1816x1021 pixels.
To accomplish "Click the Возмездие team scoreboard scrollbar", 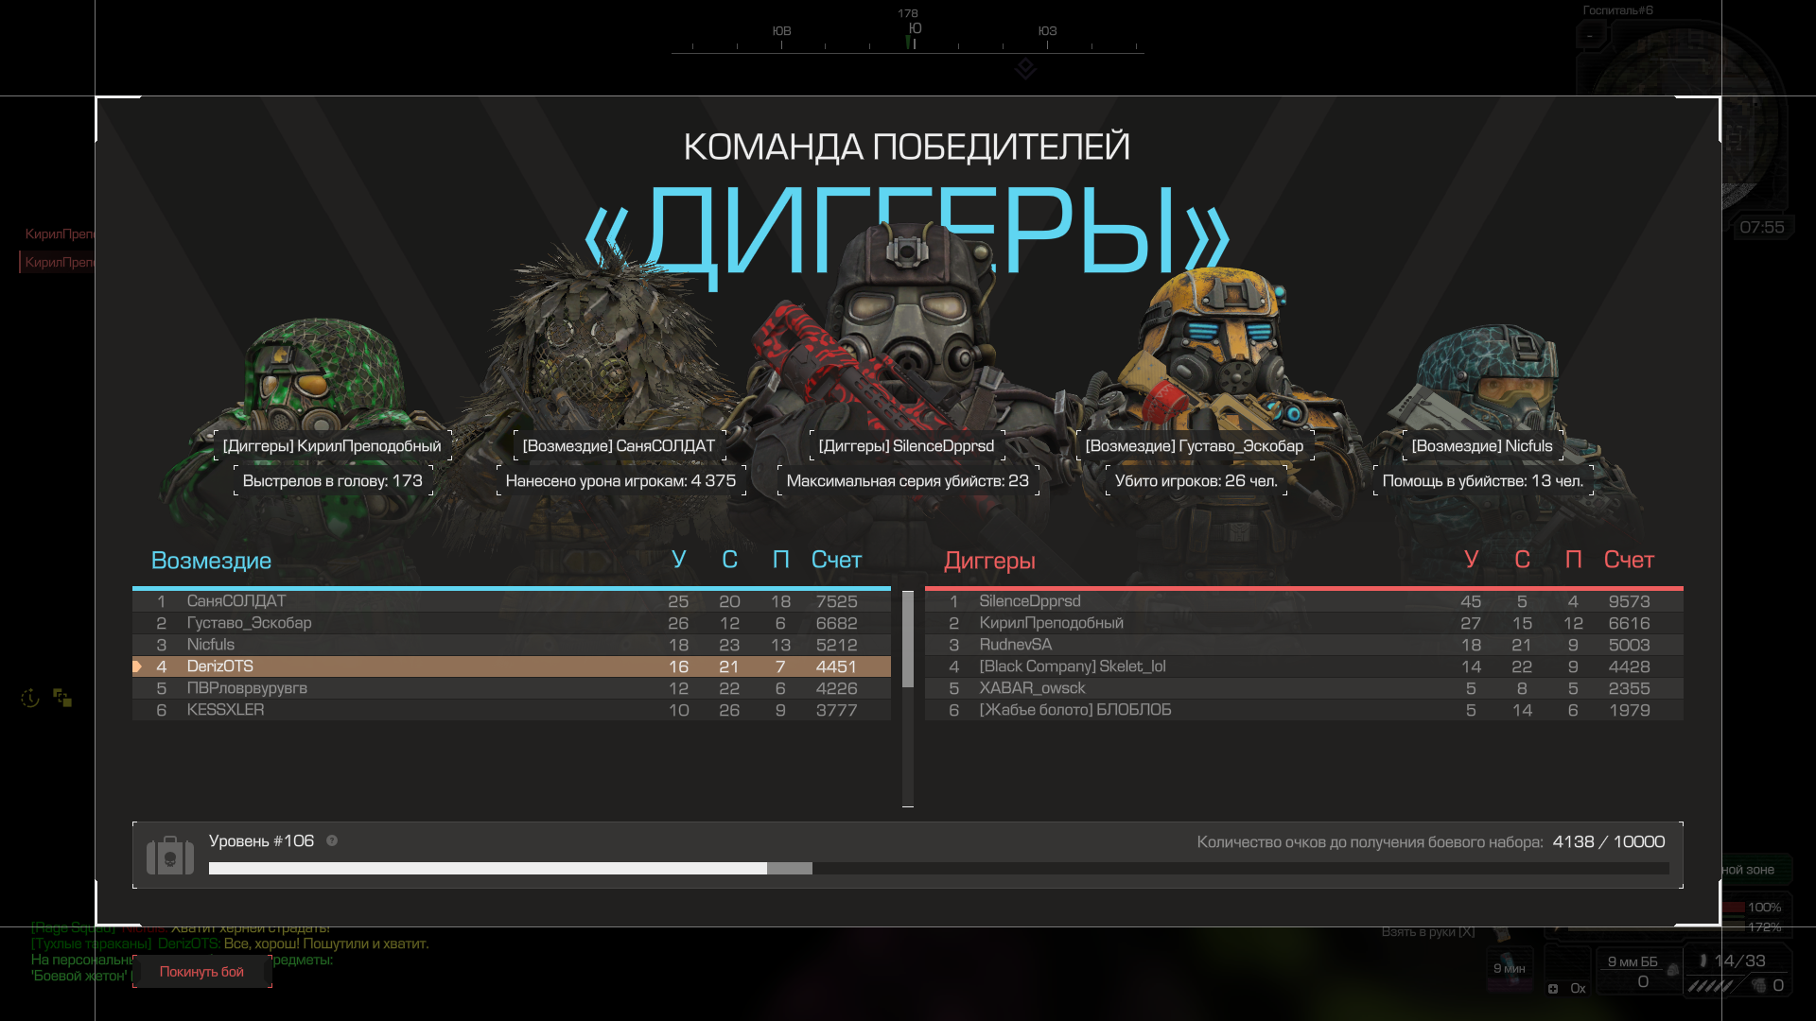I will pos(908,640).
